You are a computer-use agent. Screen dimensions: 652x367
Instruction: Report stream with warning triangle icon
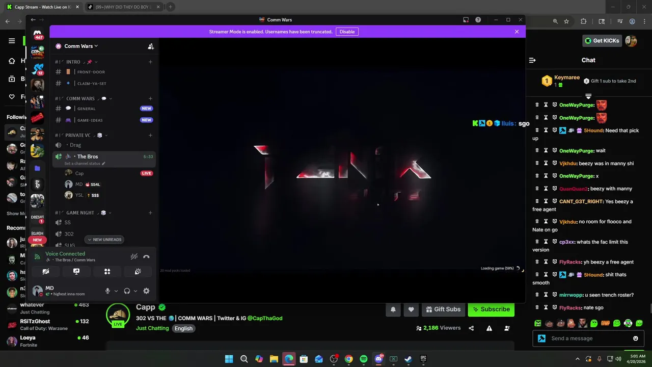pos(489,328)
